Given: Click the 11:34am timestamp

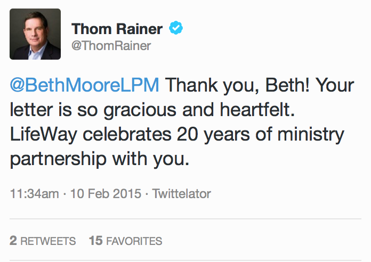Looking at the screenshot, I should point(34,194).
